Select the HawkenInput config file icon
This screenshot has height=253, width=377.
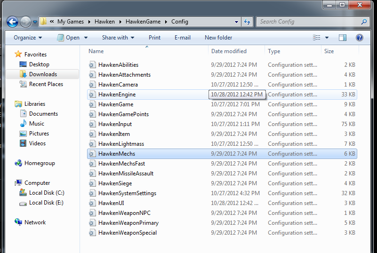92,124
